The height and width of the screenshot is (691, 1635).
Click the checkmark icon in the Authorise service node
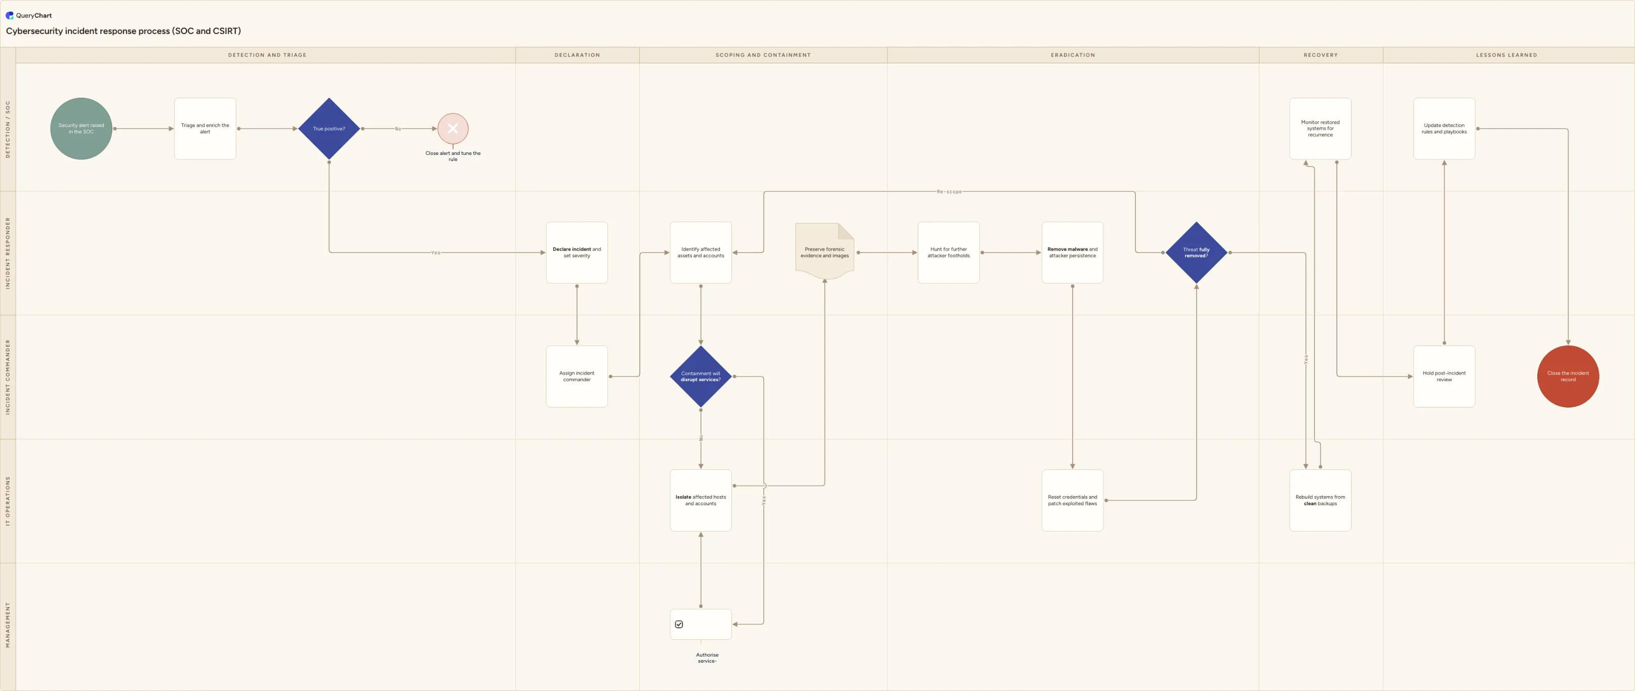click(679, 624)
